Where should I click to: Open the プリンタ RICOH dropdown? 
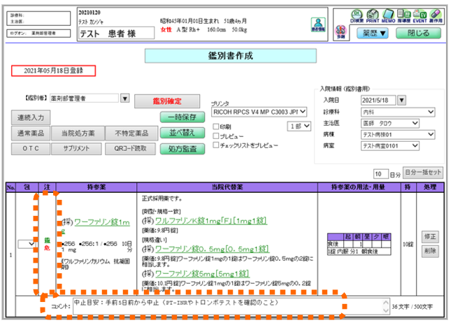click(302, 111)
